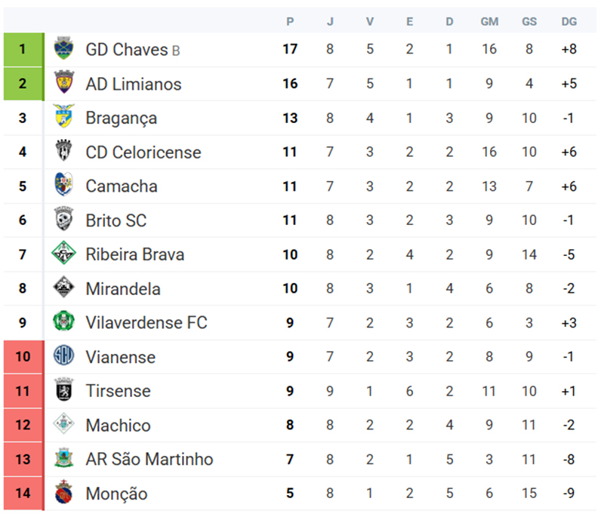Click the Bragança club crest

point(64,118)
